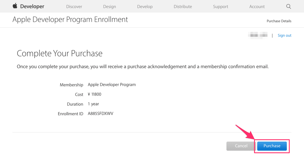The image size is (304, 159).
Task: Click the cost amount ¥ 11800
Action: point(95,94)
